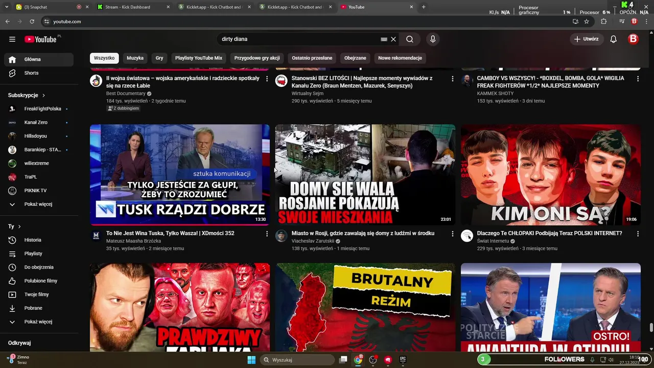Image resolution: width=654 pixels, height=368 pixels.
Task: Open the Subskrypcje section chevron
Action: pyautogui.click(x=43, y=96)
